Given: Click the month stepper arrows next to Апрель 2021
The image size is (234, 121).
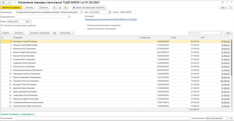Looking at the screenshot, I should 30,21.
